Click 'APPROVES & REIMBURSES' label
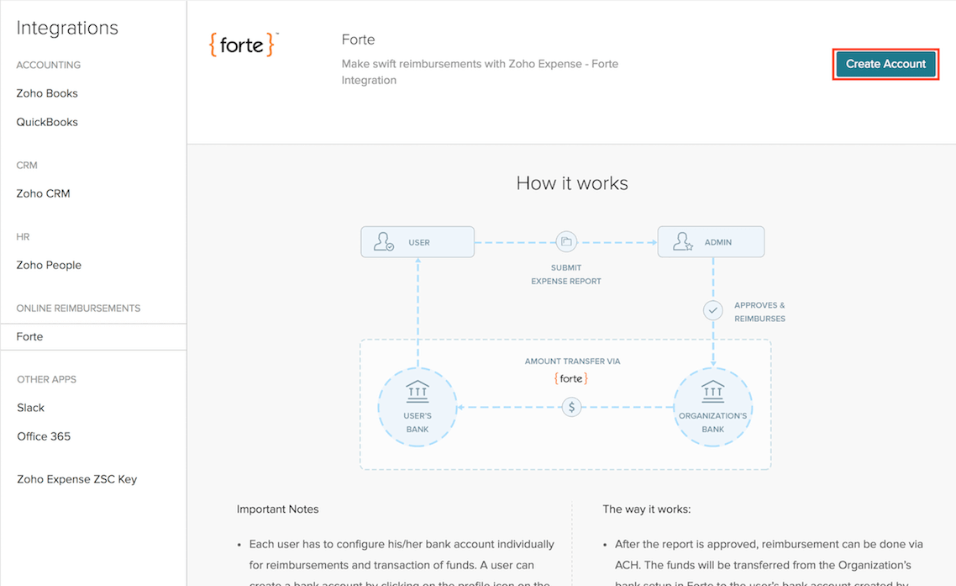Image resolution: width=956 pixels, height=586 pixels. pos(759,312)
